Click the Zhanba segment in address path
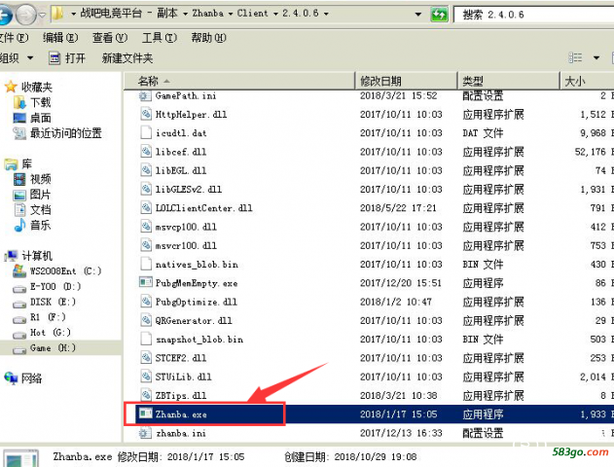Screen dimensions: 614x467 point(208,14)
